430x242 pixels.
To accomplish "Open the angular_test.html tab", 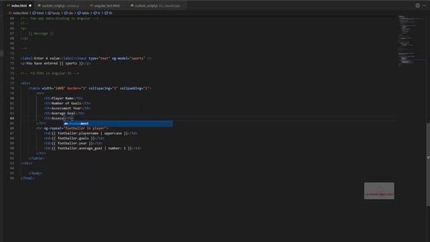I will click(x=107, y=5).
